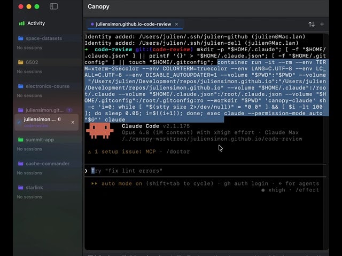Click the half-circle status icon on juliensimon session
This screenshot has height=256, width=342.
[x=59, y=119]
